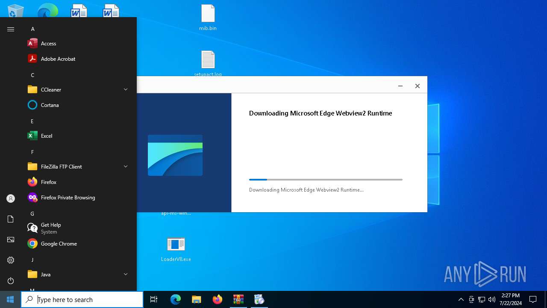Open Firefox on taskbar
This screenshot has height=308, width=547.
pos(218,299)
